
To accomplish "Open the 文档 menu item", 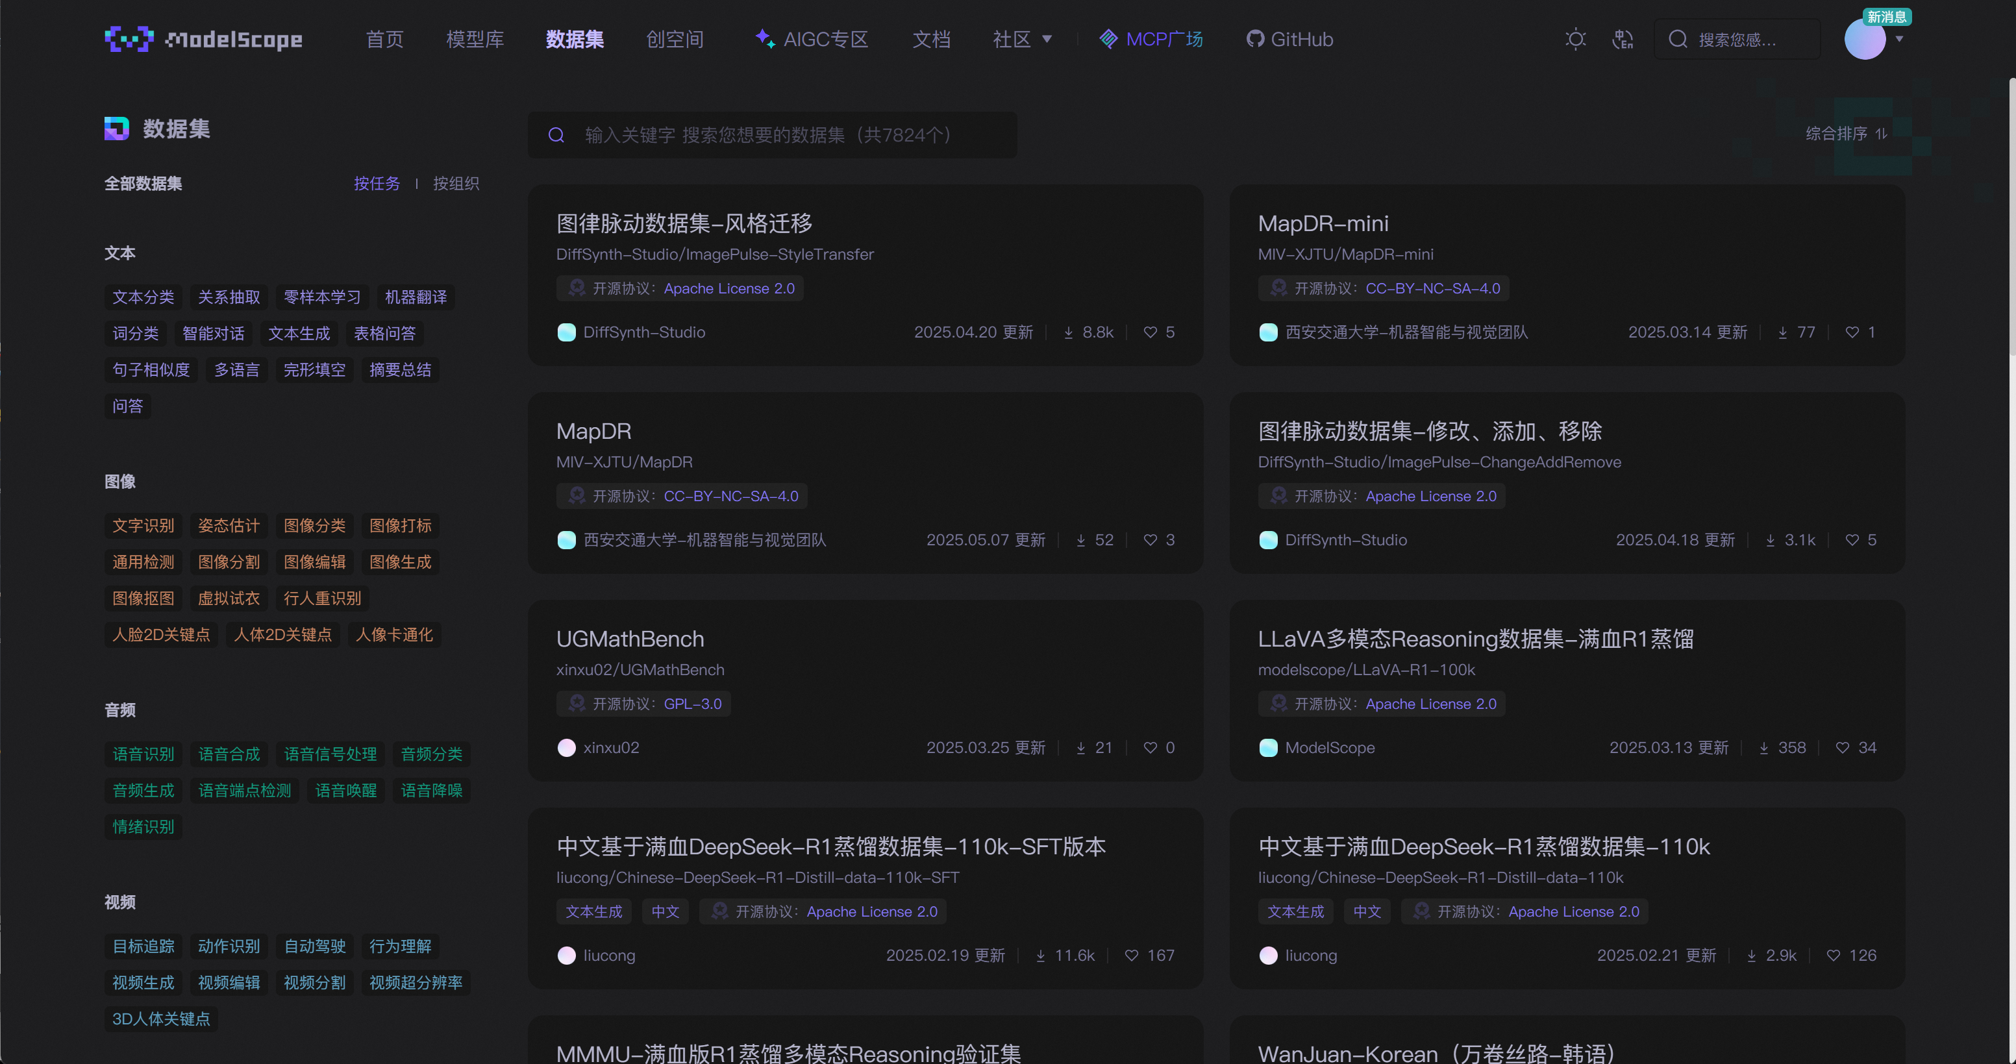I will [x=931, y=39].
